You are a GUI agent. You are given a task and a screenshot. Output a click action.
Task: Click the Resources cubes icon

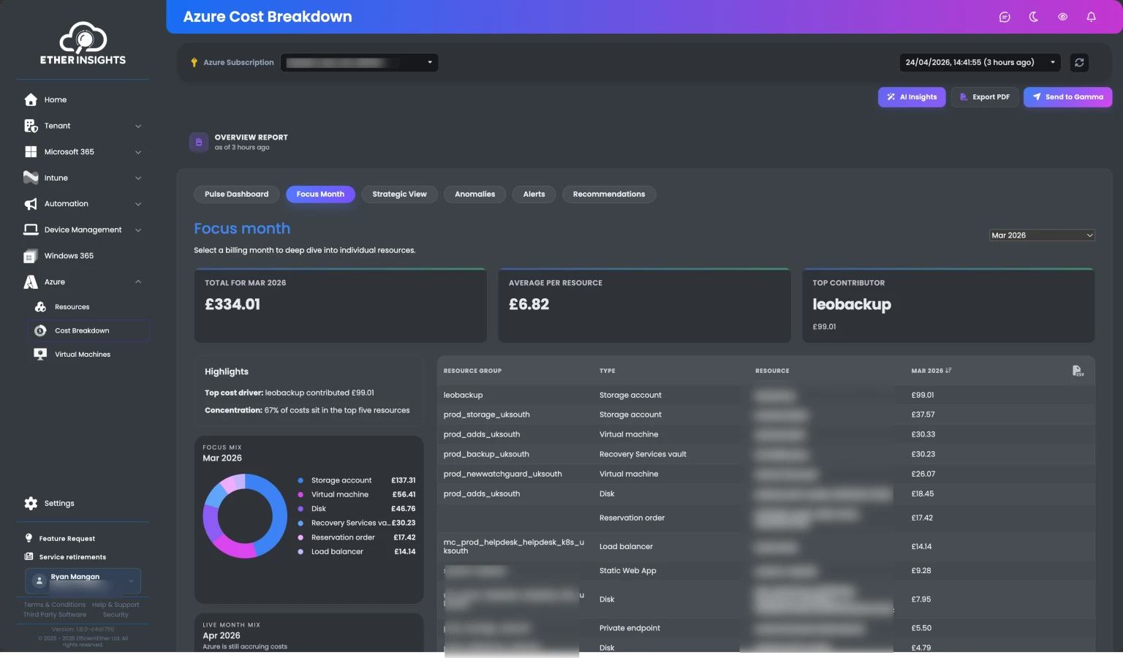(41, 307)
